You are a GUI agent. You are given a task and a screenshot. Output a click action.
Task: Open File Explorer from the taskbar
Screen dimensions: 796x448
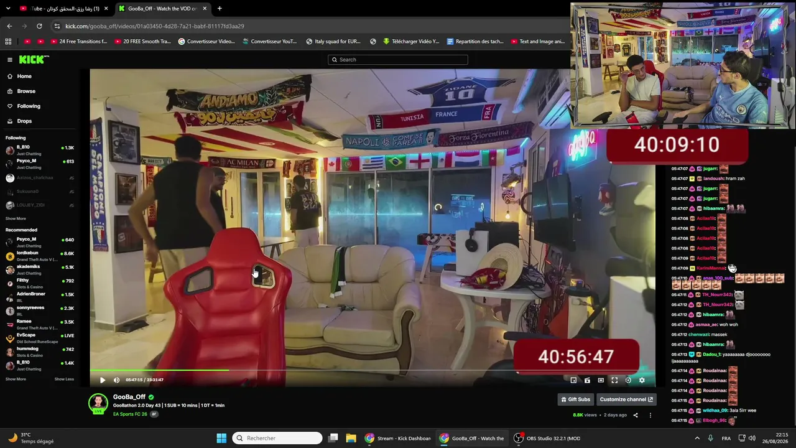tap(351, 438)
